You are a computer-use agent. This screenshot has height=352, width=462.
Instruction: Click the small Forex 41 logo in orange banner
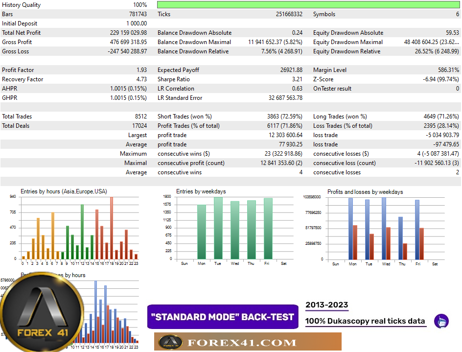pyautogui.click(x=171, y=342)
